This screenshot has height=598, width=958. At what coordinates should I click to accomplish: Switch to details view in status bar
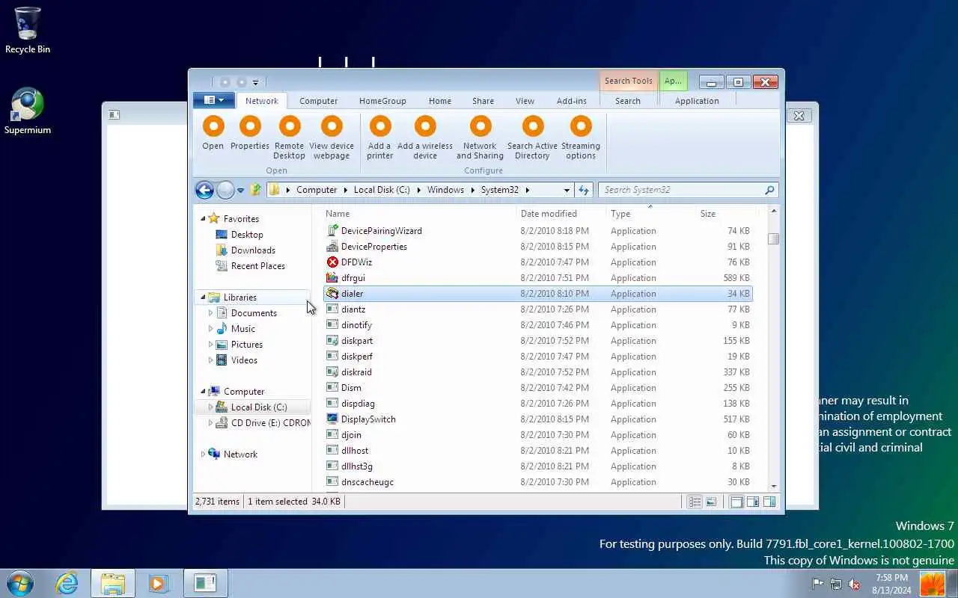pos(695,502)
